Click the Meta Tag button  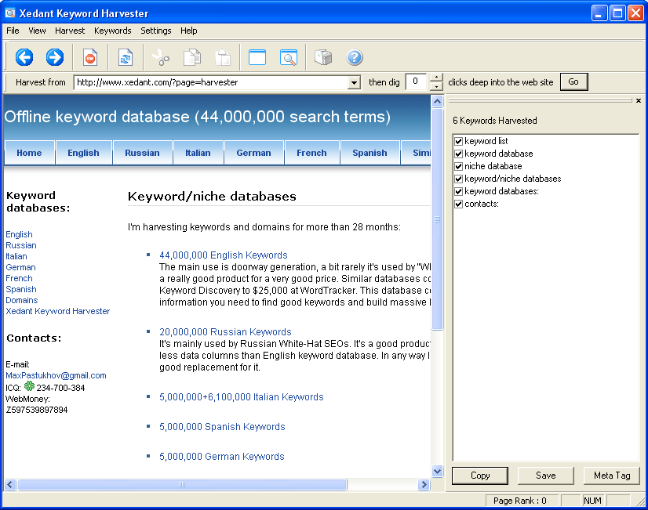[x=612, y=476]
